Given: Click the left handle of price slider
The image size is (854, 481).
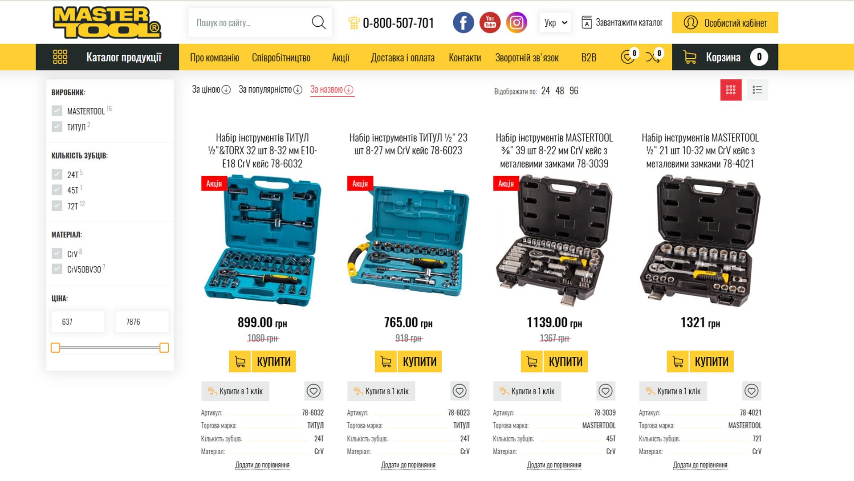Looking at the screenshot, I should click(x=55, y=348).
